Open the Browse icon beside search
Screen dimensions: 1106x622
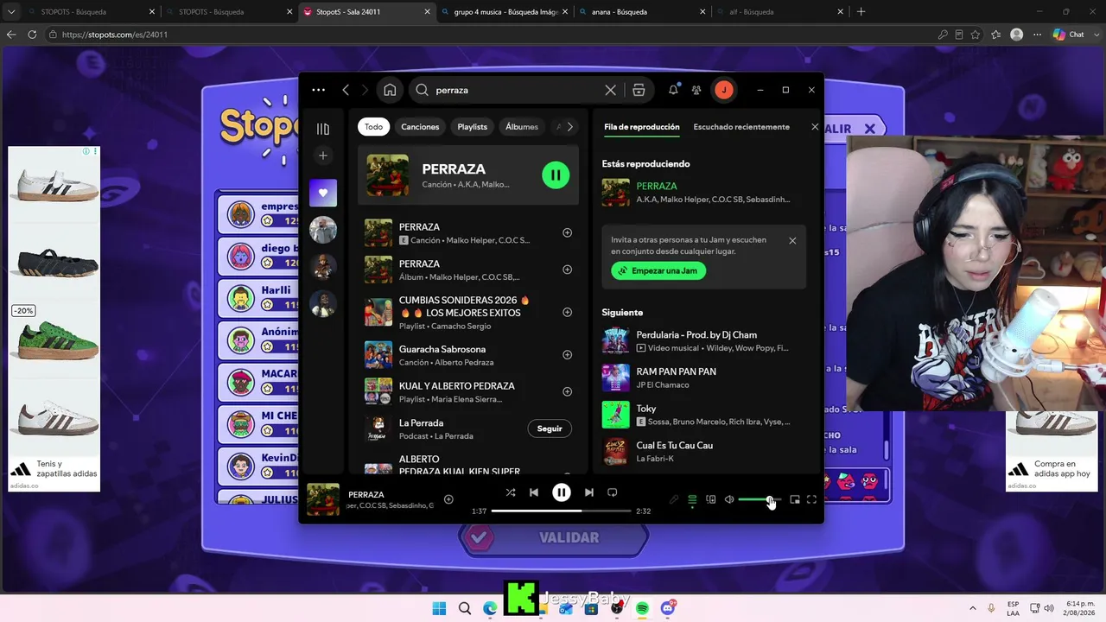pos(639,90)
